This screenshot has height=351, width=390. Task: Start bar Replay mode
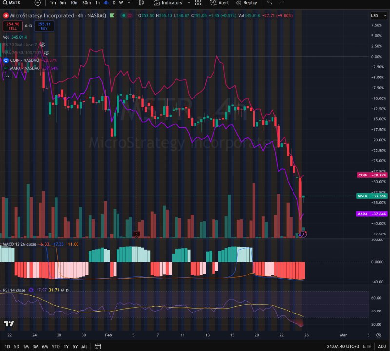[247, 3]
